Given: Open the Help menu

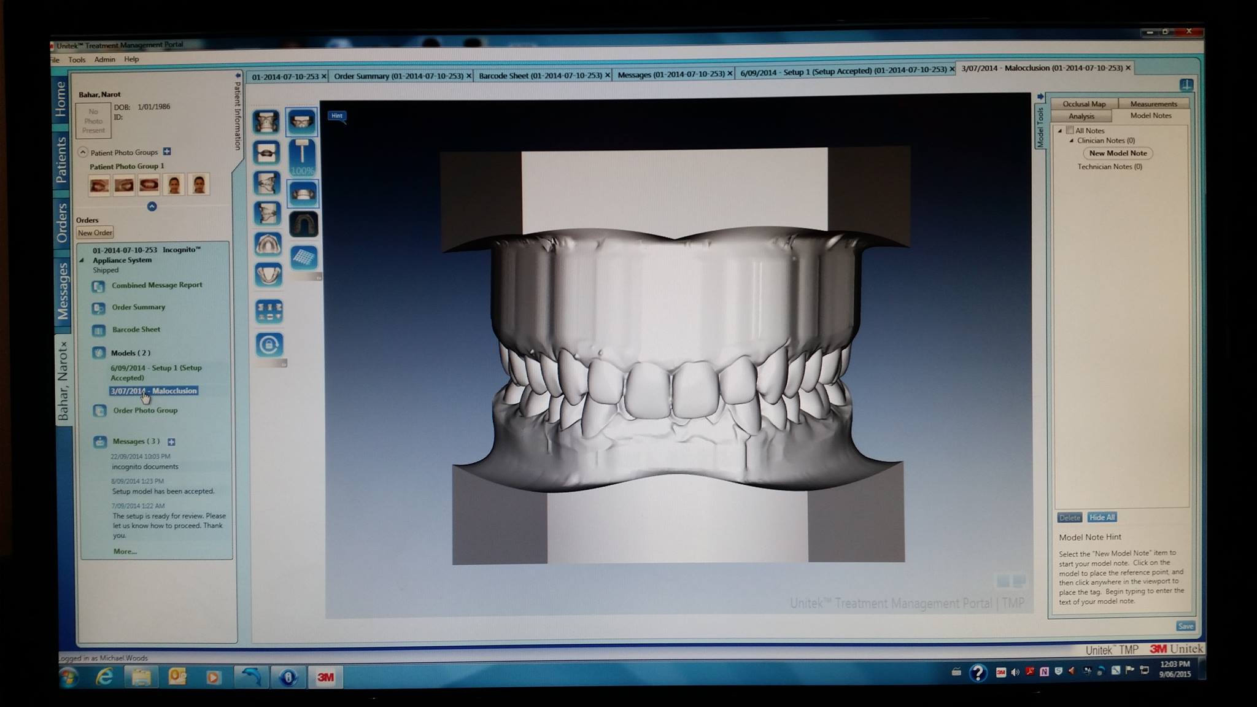Looking at the screenshot, I should click(x=131, y=59).
